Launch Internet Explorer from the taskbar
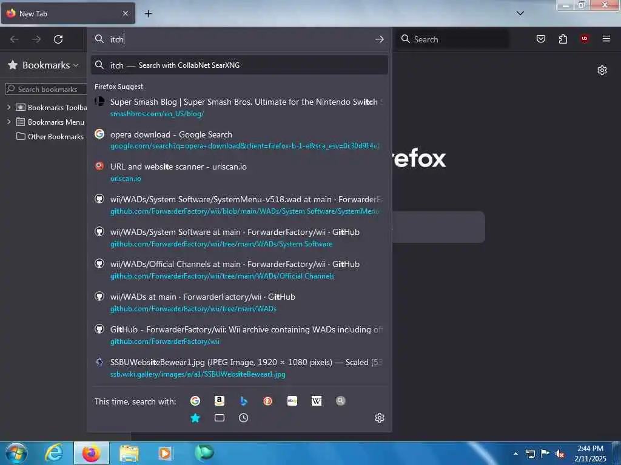The width and height of the screenshot is (621, 465). coord(53,453)
